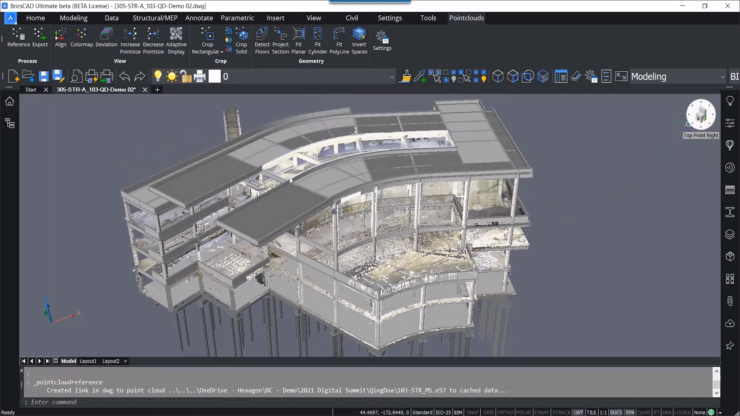740x416 pixels.
Task: Enable SNAP in the status bar
Action: pyautogui.click(x=473, y=412)
